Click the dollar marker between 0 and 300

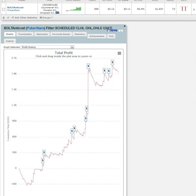[x=43, y=160]
